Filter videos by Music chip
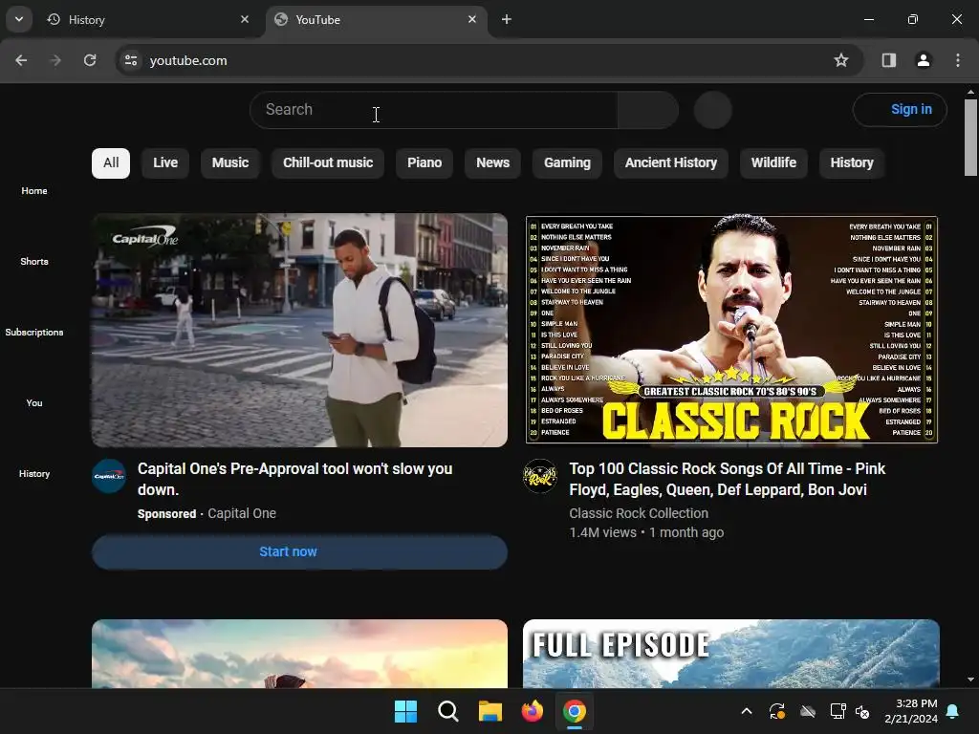Screen dimensions: 979x734 [x=230, y=162]
